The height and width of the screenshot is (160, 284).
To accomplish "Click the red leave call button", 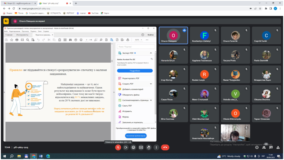I will pyautogui.click(x=165, y=147).
